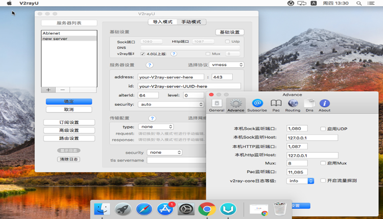The height and width of the screenshot is (219, 383).
Task: Open the type none dropdown
Action: (156, 127)
